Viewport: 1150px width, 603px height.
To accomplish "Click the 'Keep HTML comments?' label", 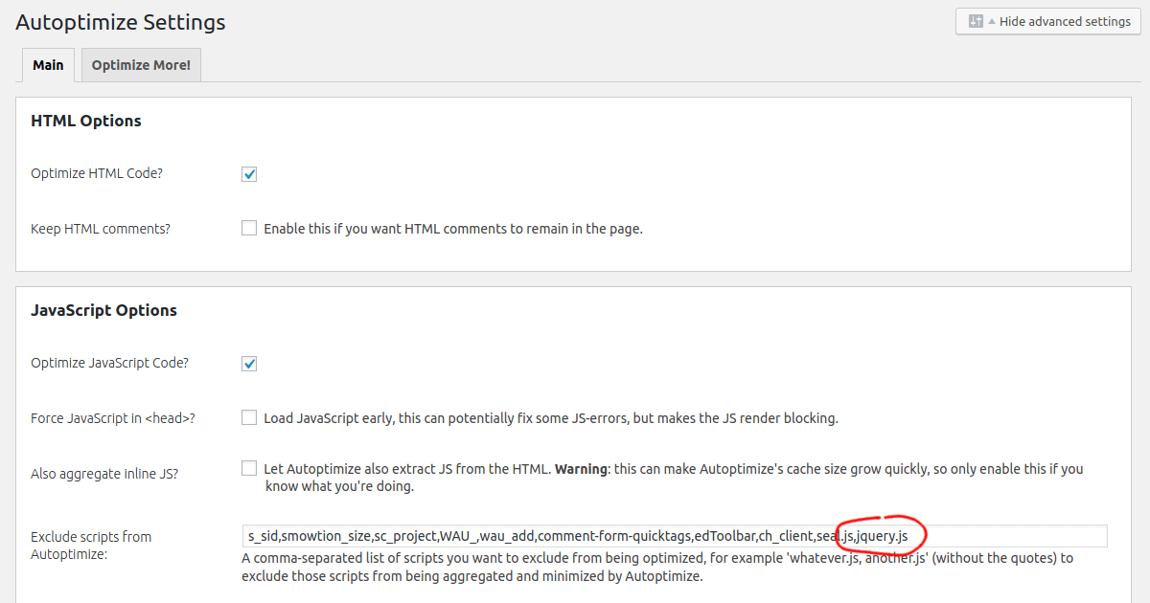I will 101,229.
